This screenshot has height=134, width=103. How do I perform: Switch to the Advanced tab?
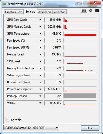coord(44,12)
